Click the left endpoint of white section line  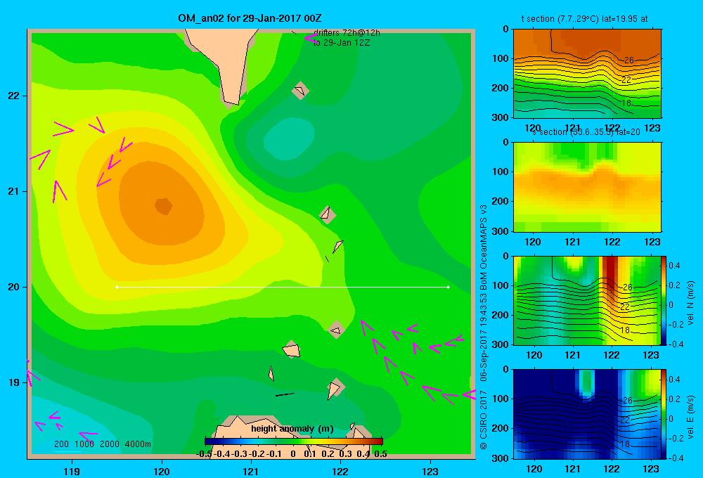coord(117,287)
